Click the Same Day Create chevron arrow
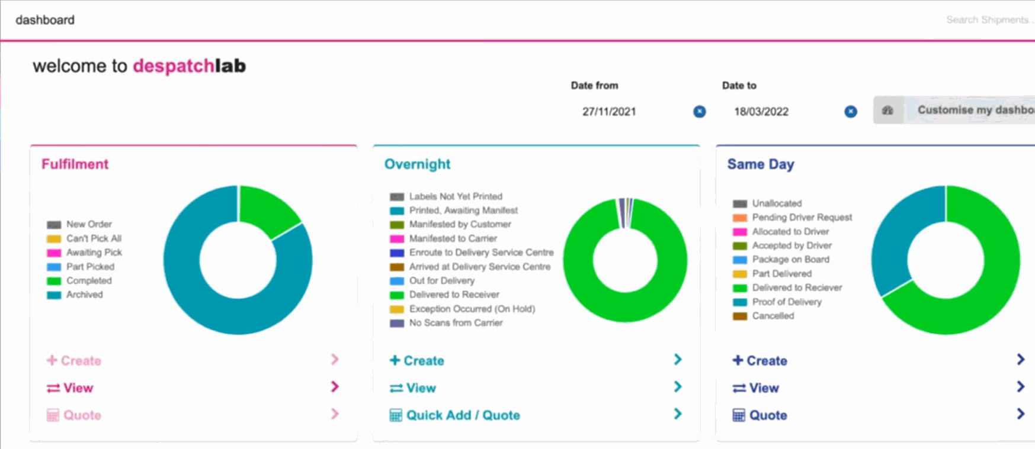The image size is (1035, 449). pos(1020,359)
